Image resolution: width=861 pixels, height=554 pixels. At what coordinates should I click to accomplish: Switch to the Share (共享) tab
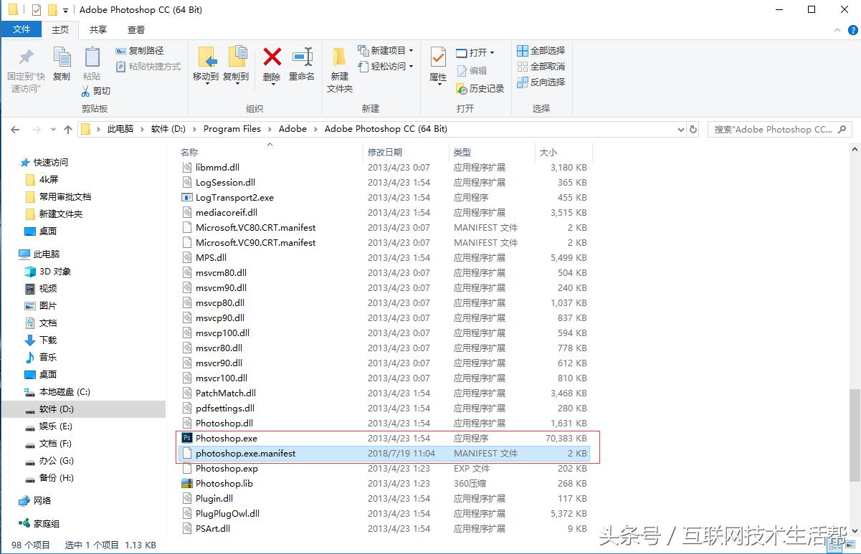(98, 29)
